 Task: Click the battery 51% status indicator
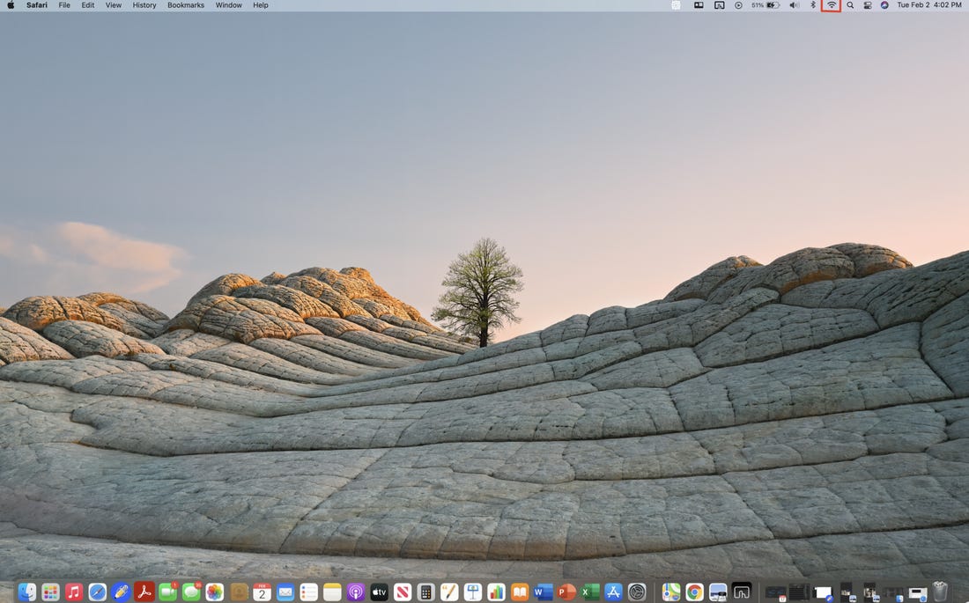(765, 5)
